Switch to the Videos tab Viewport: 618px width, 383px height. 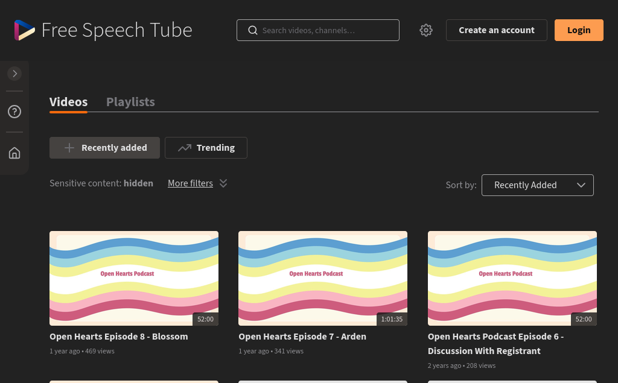click(x=69, y=102)
